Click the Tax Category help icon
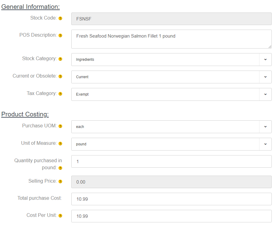 60,94
